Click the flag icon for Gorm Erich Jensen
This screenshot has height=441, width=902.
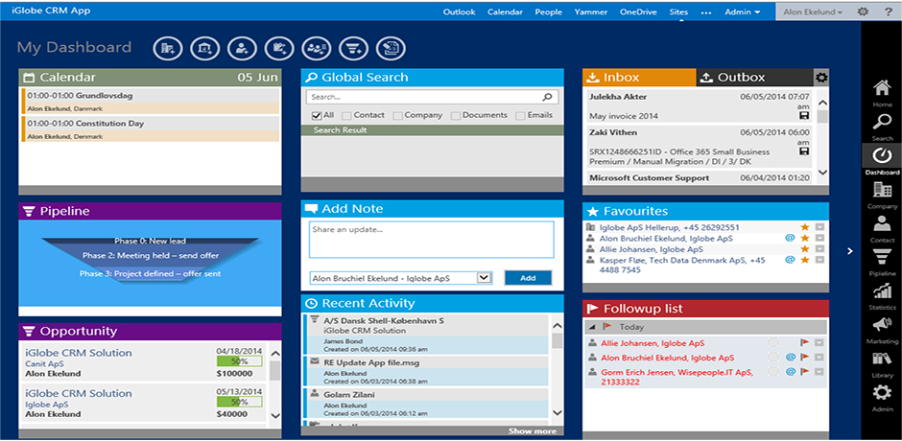point(805,371)
